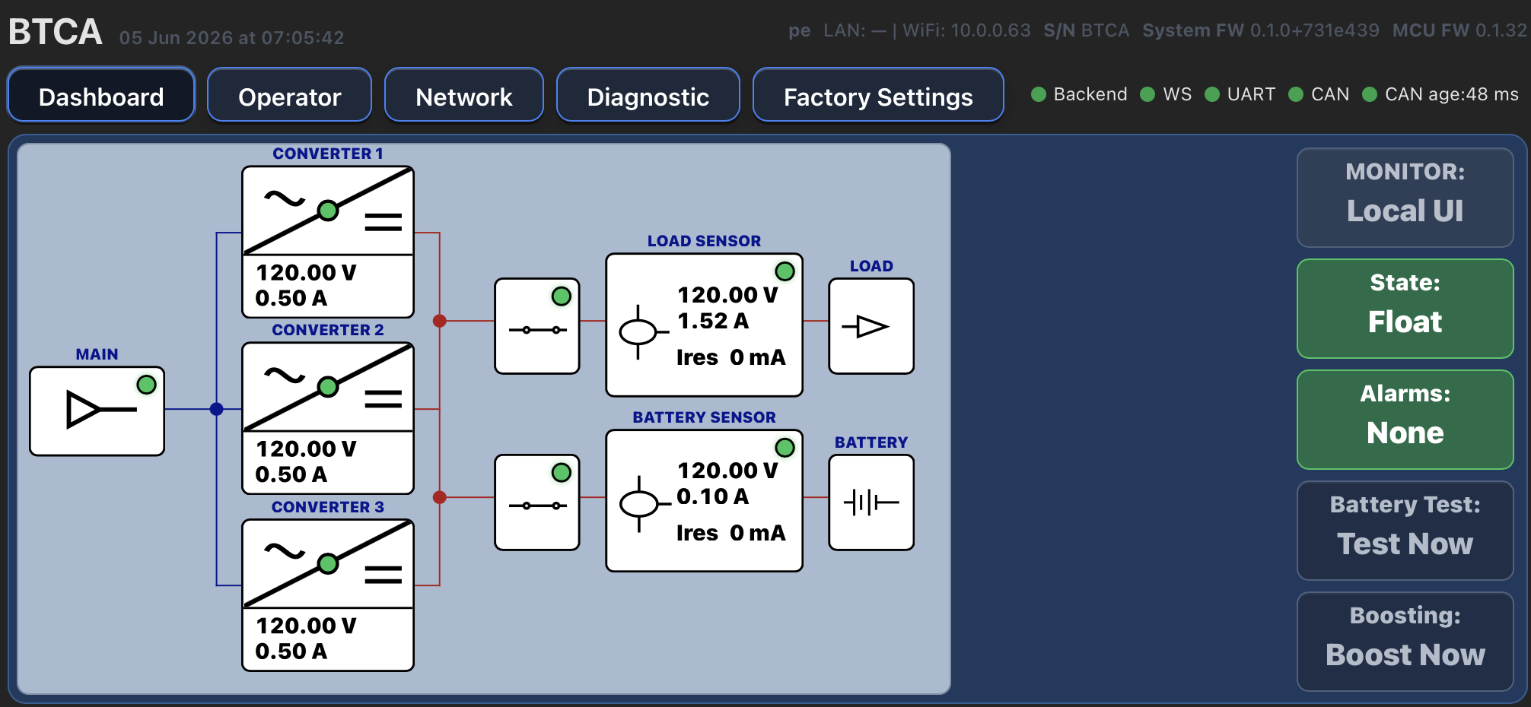Click Battery Sensor 120.00 V voltage value

click(x=727, y=471)
